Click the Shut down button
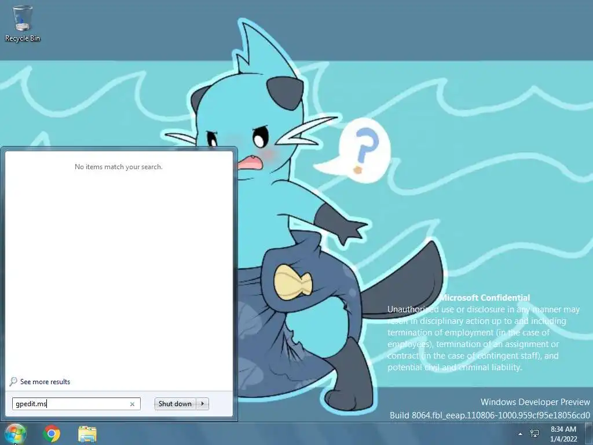 pyautogui.click(x=175, y=404)
